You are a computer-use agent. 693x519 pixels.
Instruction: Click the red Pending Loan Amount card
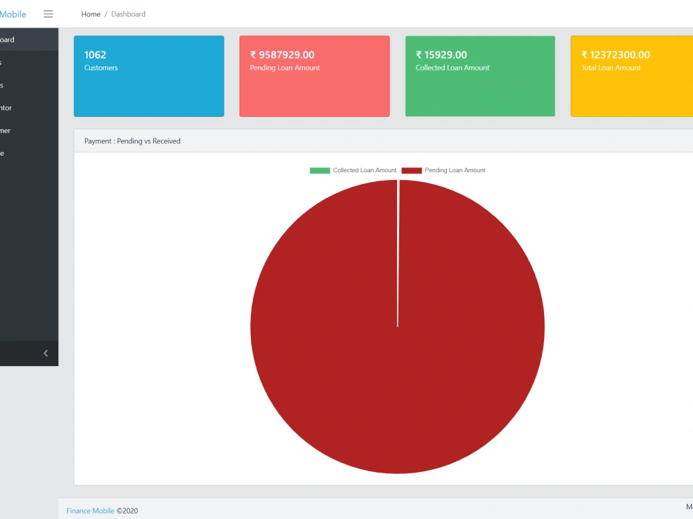tap(315, 76)
